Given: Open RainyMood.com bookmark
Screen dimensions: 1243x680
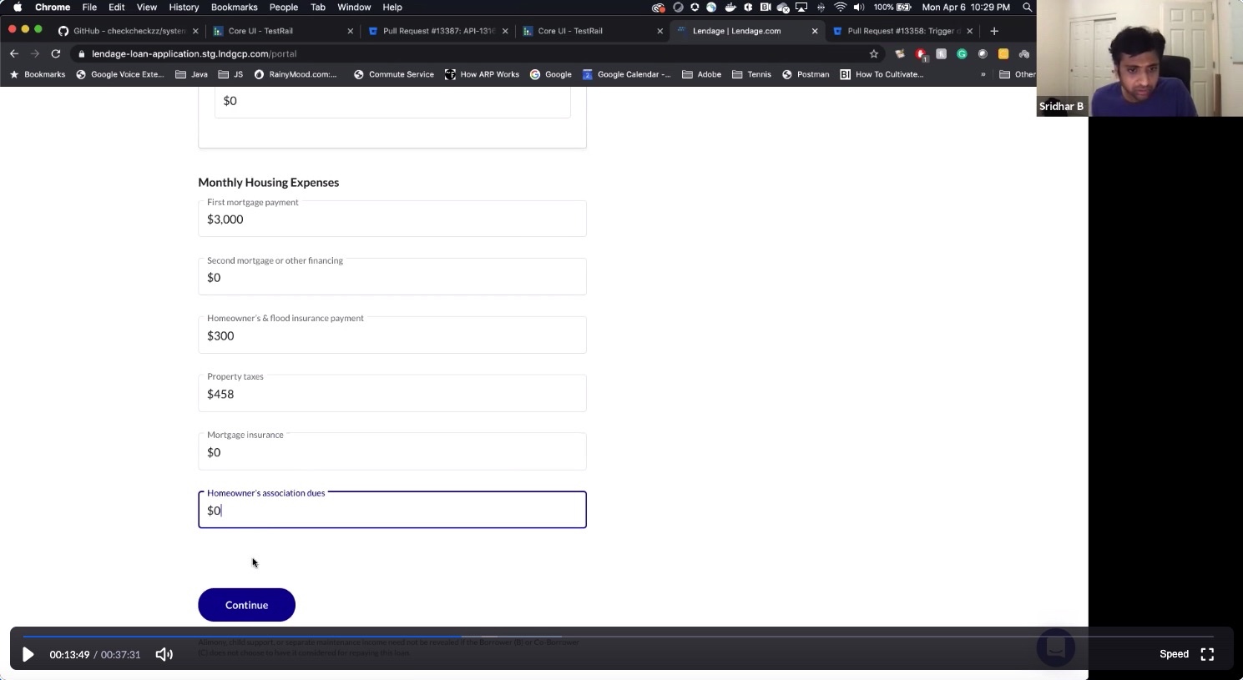Looking at the screenshot, I should pos(296,74).
